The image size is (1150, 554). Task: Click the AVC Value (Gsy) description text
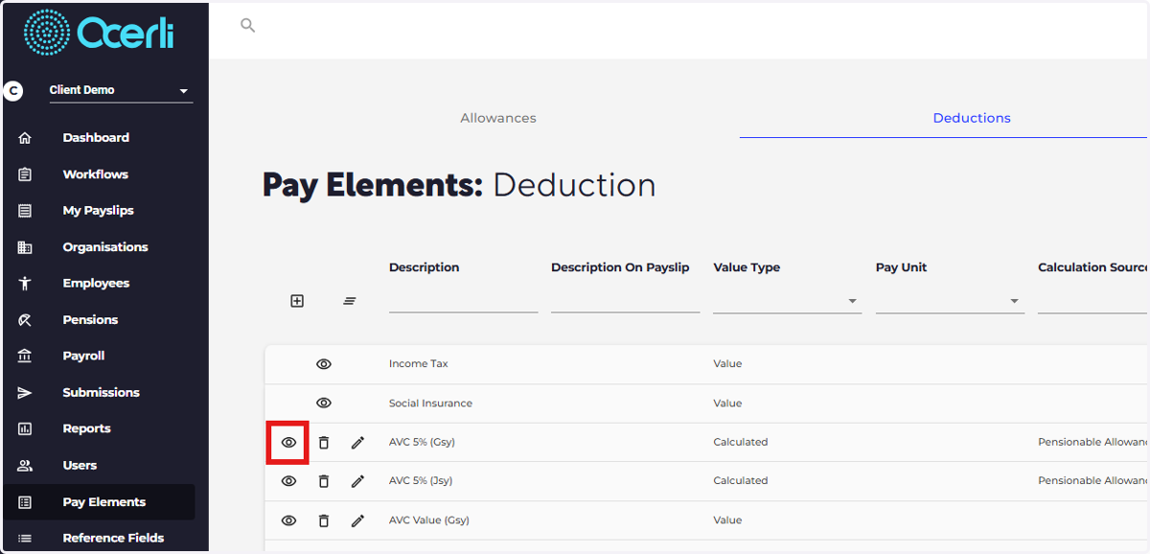pos(428,520)
